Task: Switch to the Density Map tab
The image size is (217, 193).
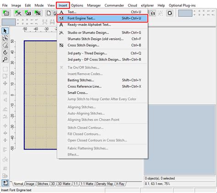Action: pyautogui.click(x=104, y=184)
